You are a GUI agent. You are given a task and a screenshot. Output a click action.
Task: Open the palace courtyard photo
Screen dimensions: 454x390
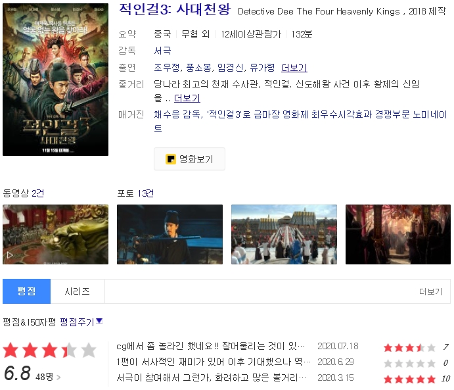(284, 234)
